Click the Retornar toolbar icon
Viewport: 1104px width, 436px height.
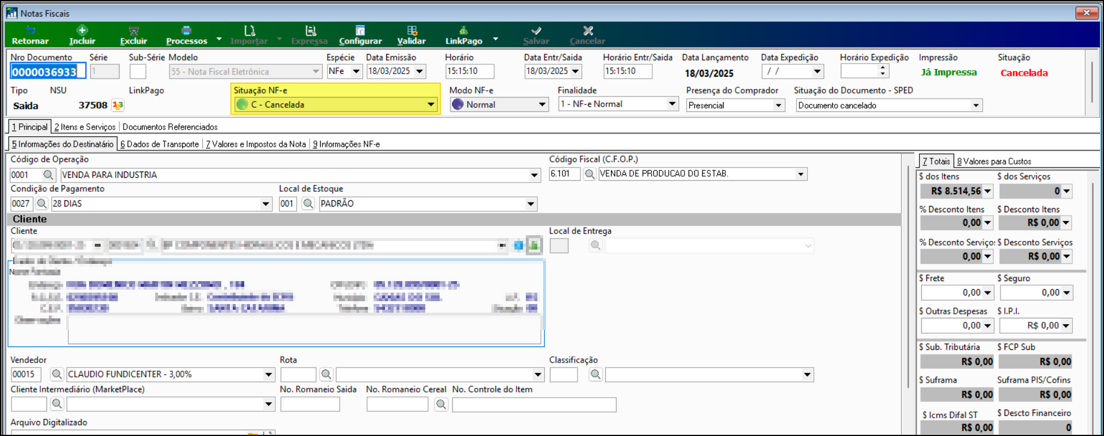(x=30, y=30)
